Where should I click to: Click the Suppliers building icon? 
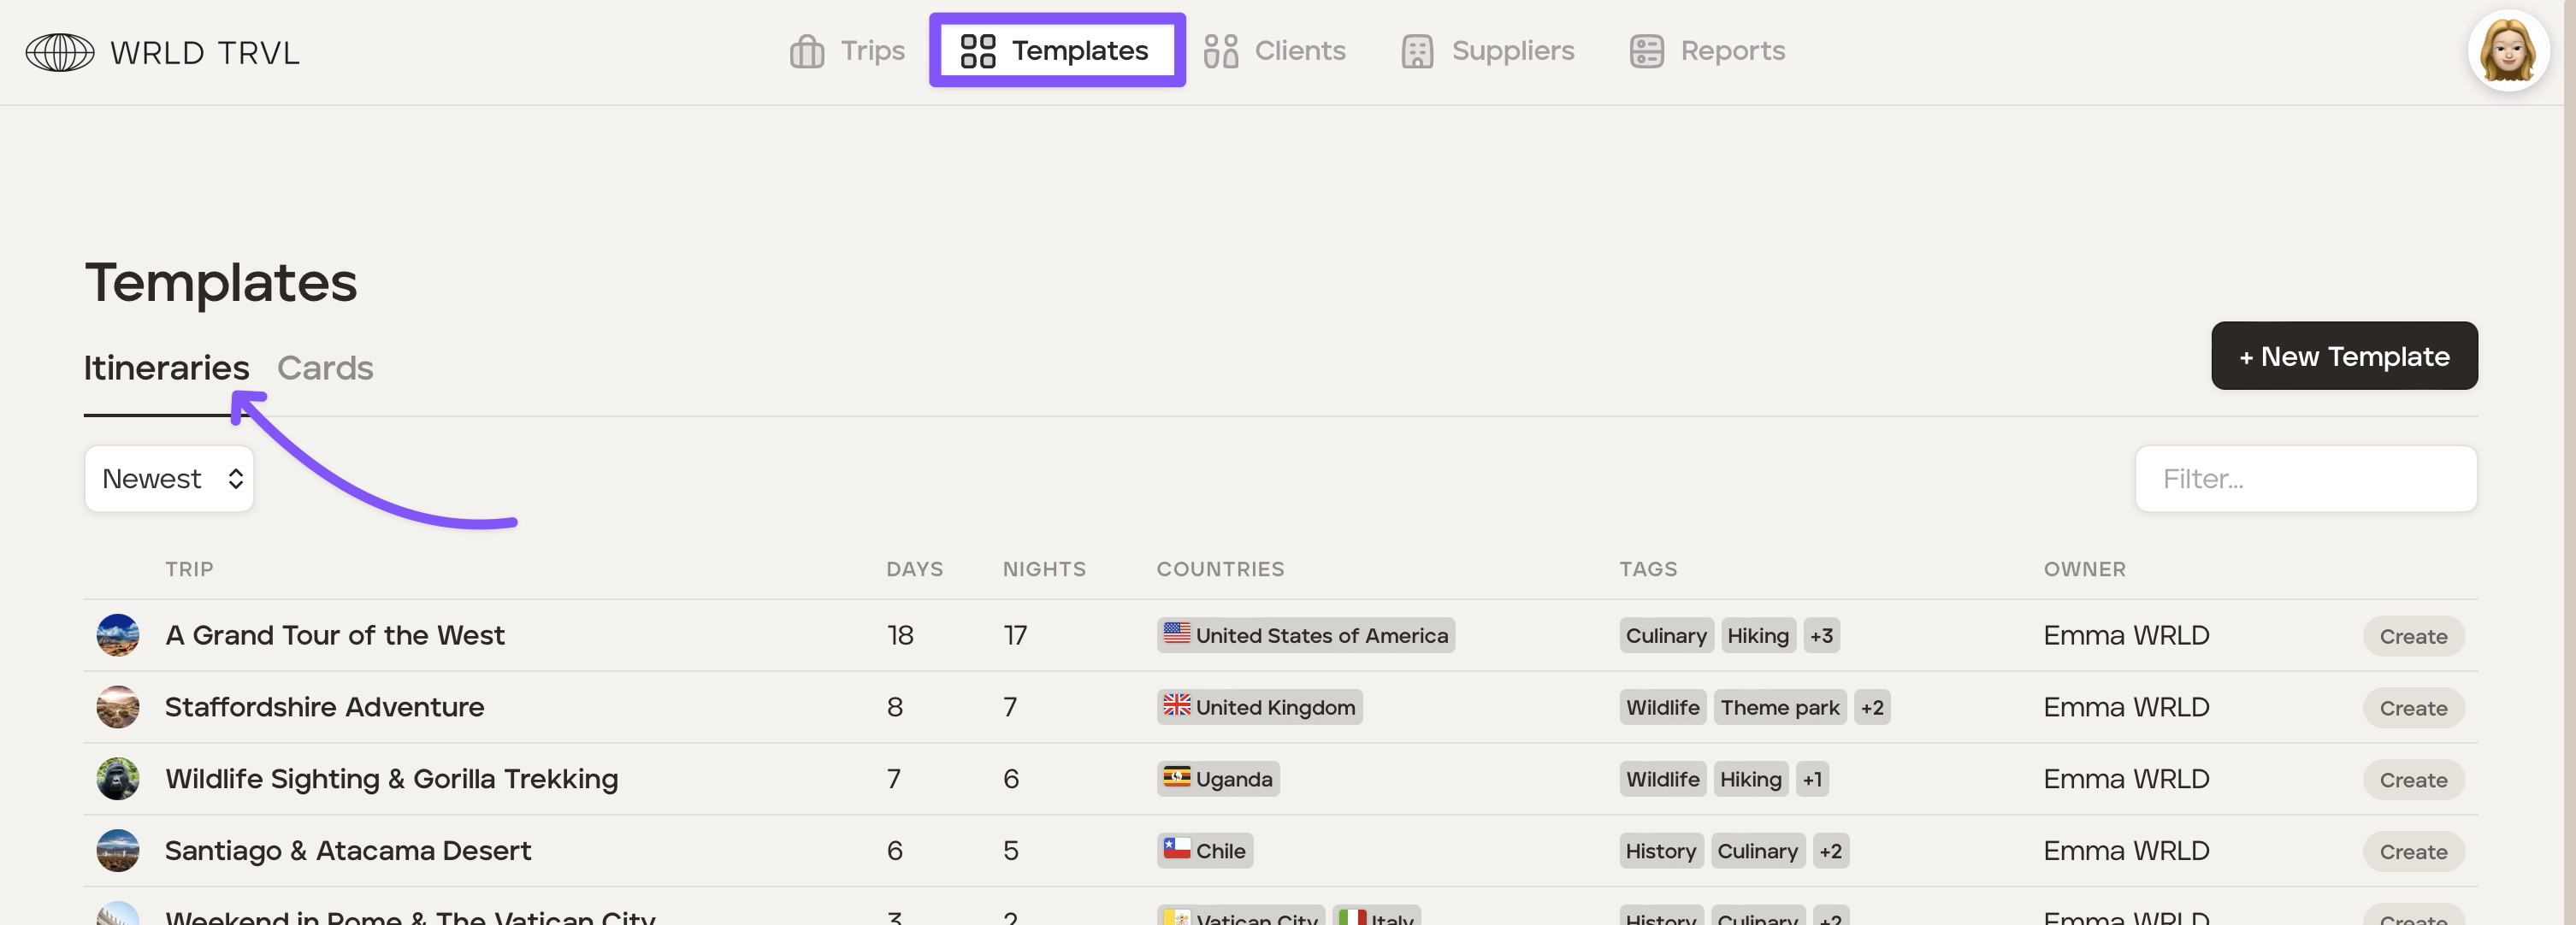(x=1417, y=51)
